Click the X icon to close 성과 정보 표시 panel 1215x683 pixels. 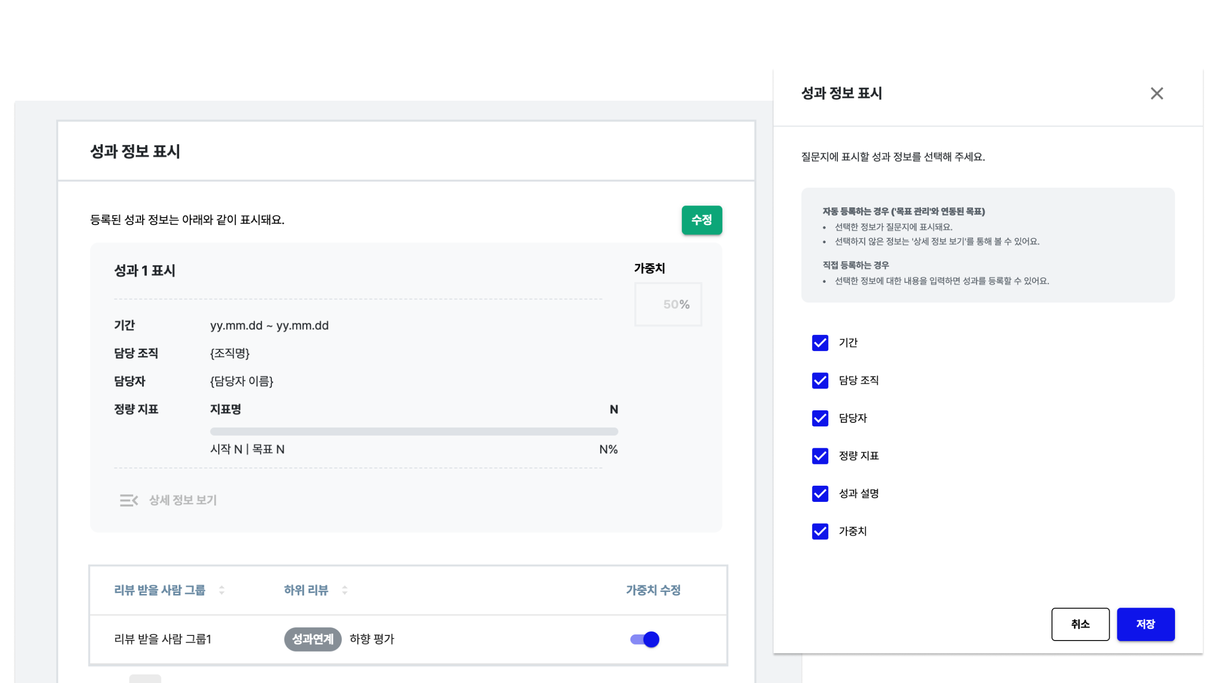pos(1157,93)
